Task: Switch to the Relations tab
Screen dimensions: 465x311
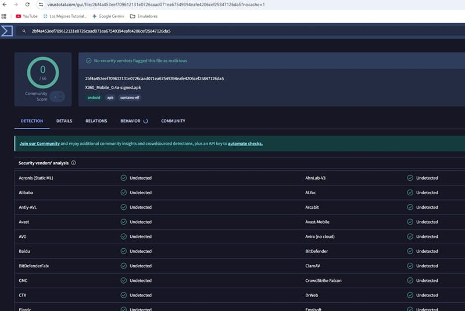Action: (x=96, y=121)
